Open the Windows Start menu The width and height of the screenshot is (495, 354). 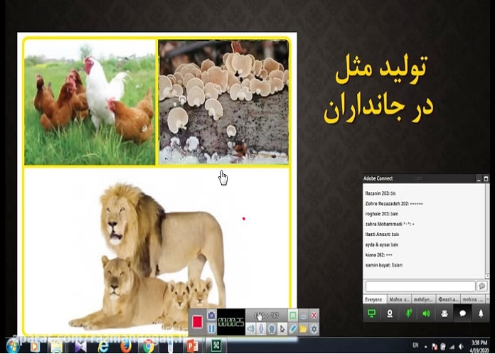click(x=13, y=346)
